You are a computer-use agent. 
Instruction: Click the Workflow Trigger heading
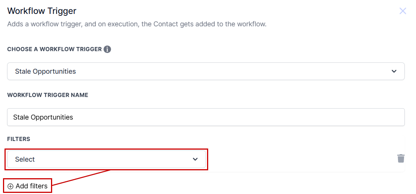pyautogui.click(x=42, y=11)
